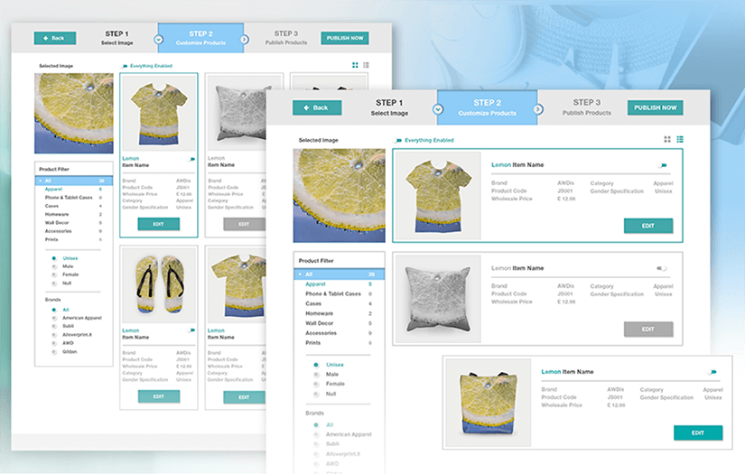Select Null gender radio in the front window
Screen dimensions: 745x474
[316, 394]
